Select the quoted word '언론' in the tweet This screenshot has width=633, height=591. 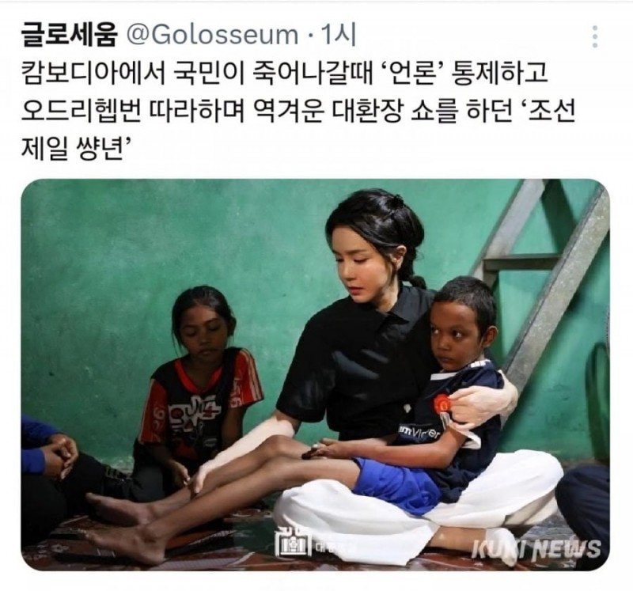(x=411, y=74)
